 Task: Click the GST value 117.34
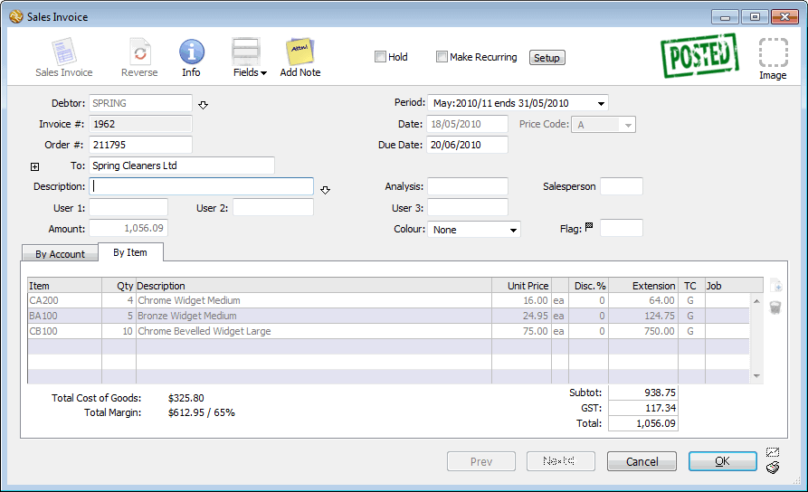[643, 408]
